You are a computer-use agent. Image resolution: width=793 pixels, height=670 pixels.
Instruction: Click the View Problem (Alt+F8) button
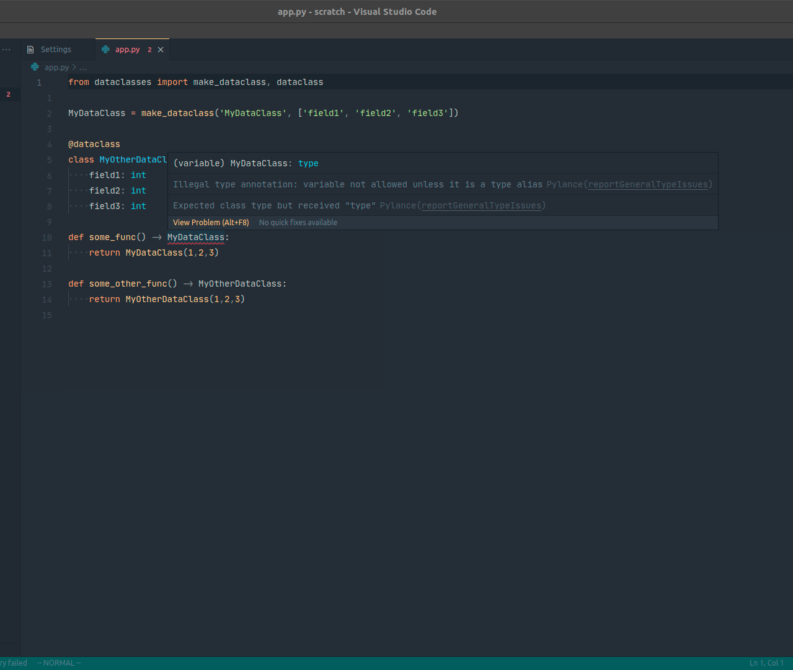point(211,222)
